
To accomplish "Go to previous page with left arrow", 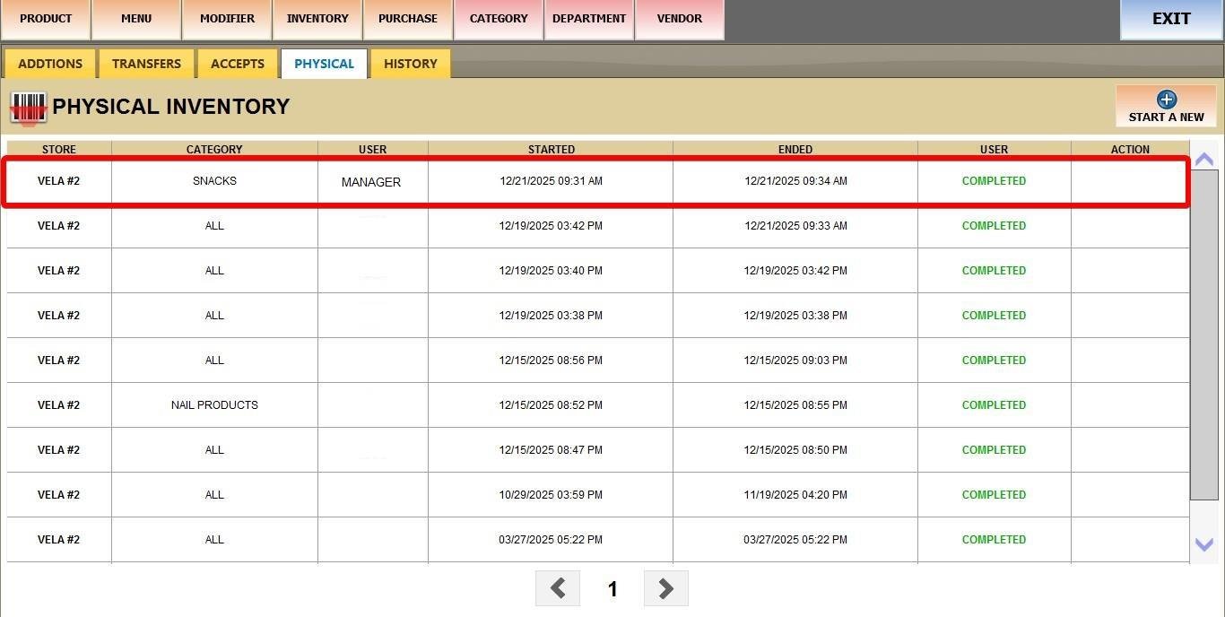I will (558, 588).
